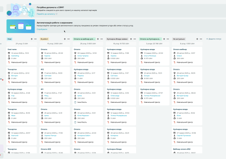
Task: Click the funnel automation banner illustration
Action: (x=21, y=26)
